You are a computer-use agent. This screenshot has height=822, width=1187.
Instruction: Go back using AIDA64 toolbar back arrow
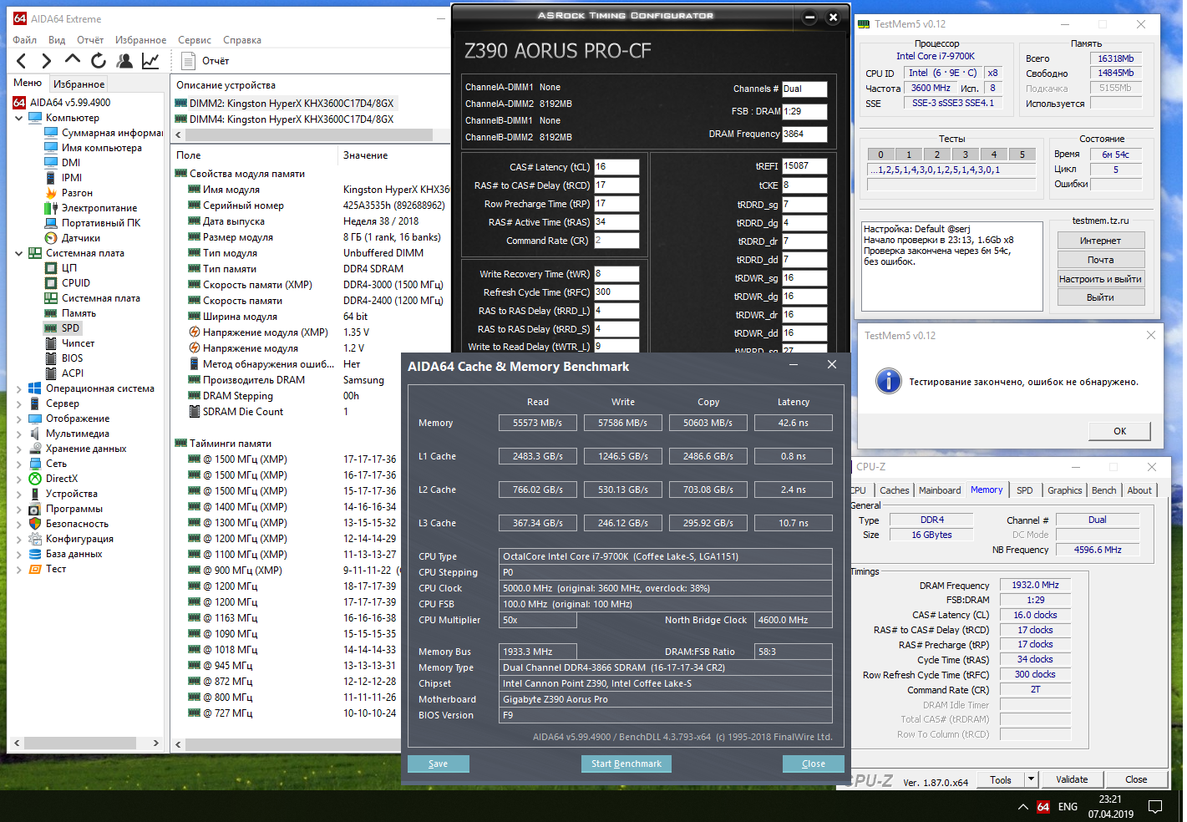click(22, 60)
